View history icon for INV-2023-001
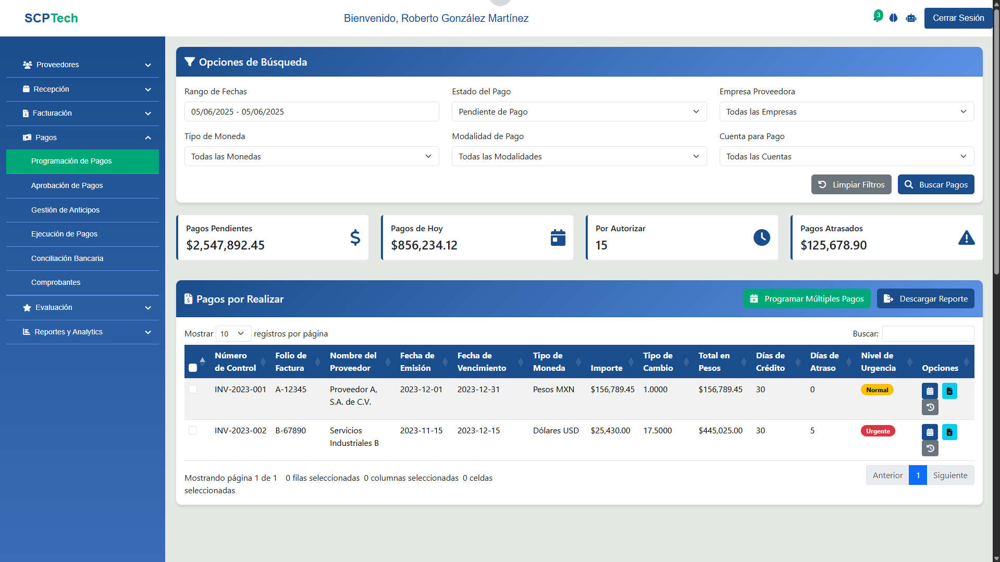This screenshot has width=1000, height=562. coord(930,407)
